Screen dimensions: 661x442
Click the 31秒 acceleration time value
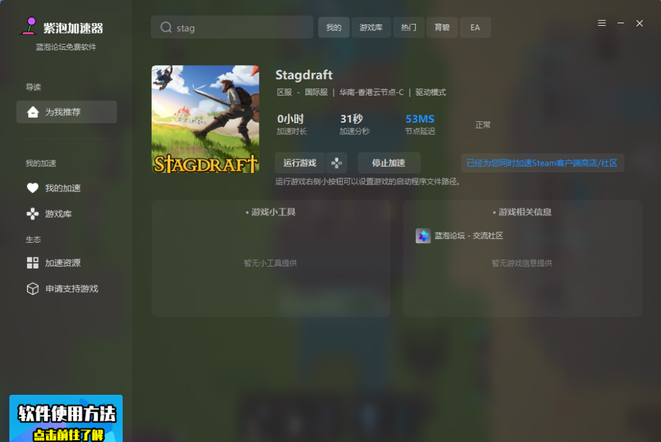[x=352, y=119]
